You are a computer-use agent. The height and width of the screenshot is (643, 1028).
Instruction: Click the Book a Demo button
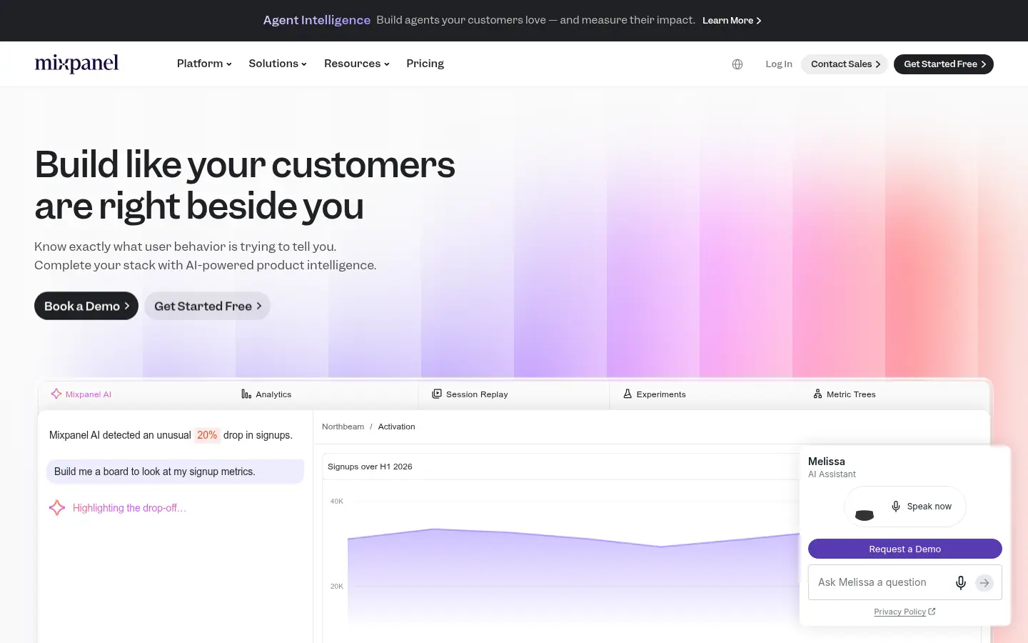point(86,306)
